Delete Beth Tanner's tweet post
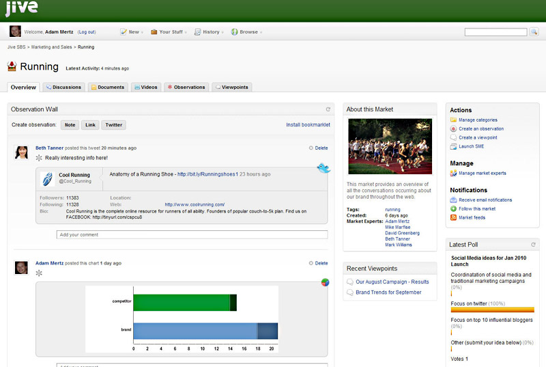This screenshot has height=367, width=546. point(318,148)
